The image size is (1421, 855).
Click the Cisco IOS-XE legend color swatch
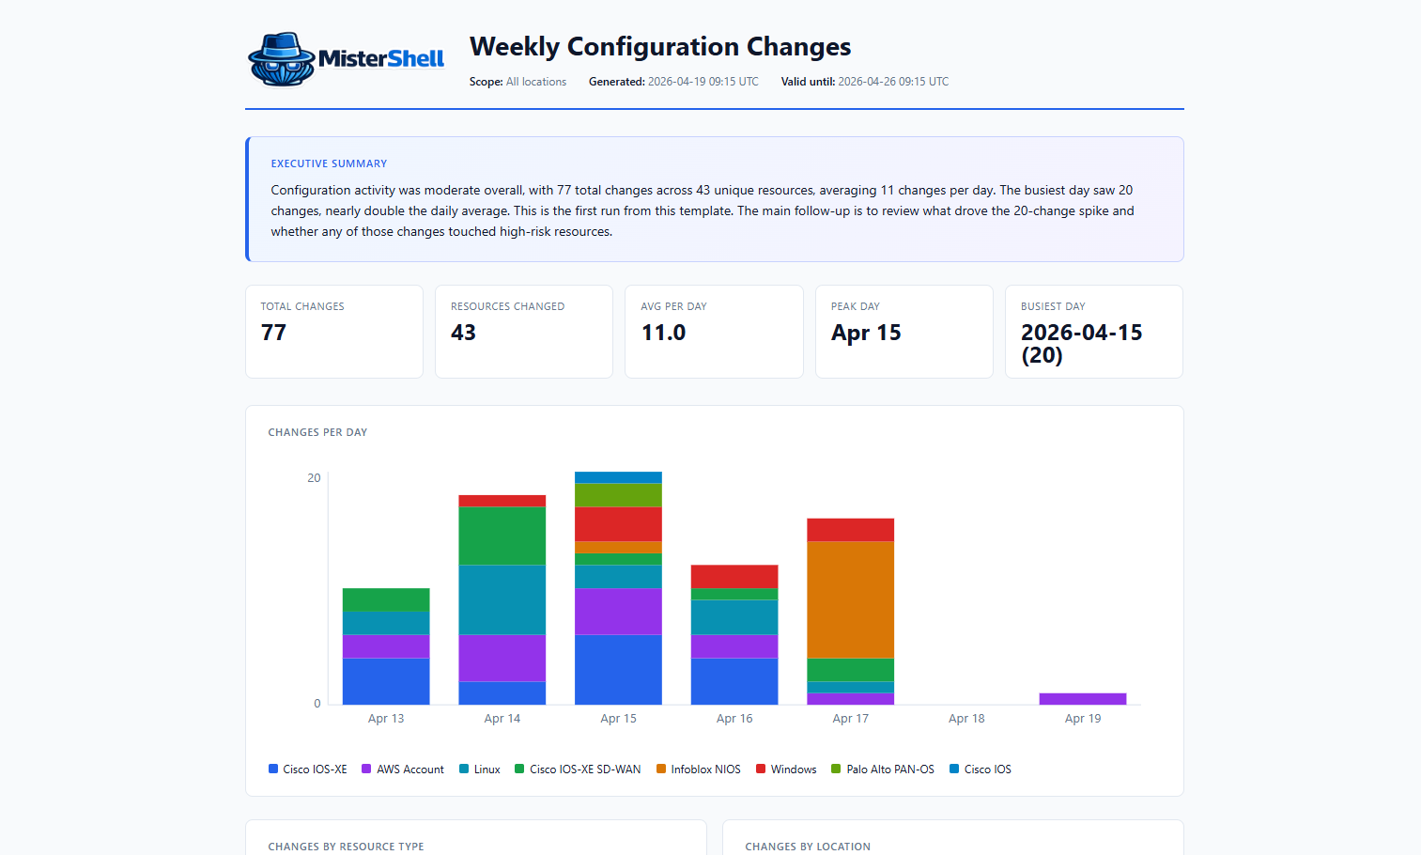[x=273, y=769]
